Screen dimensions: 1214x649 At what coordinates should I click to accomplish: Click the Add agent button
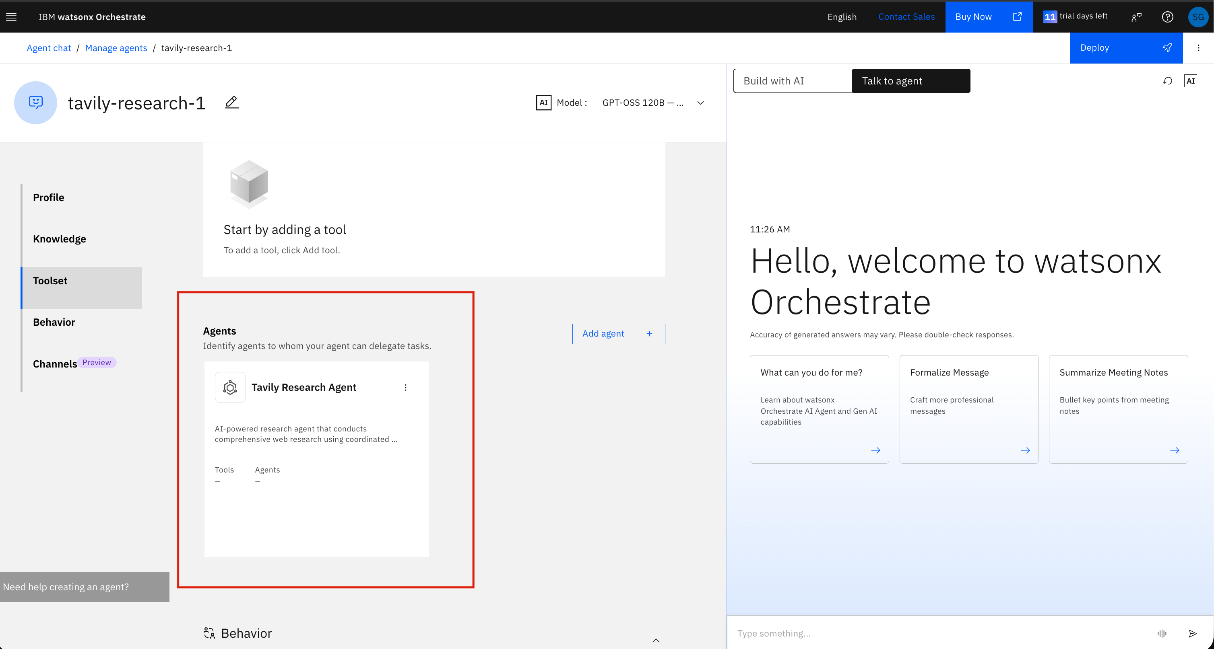tap(618, 333)
